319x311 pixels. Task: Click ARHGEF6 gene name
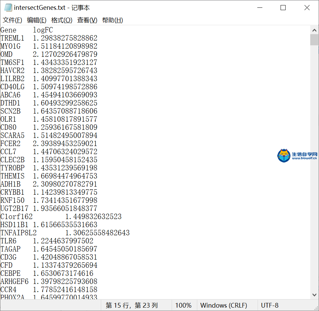coord(14,282)
